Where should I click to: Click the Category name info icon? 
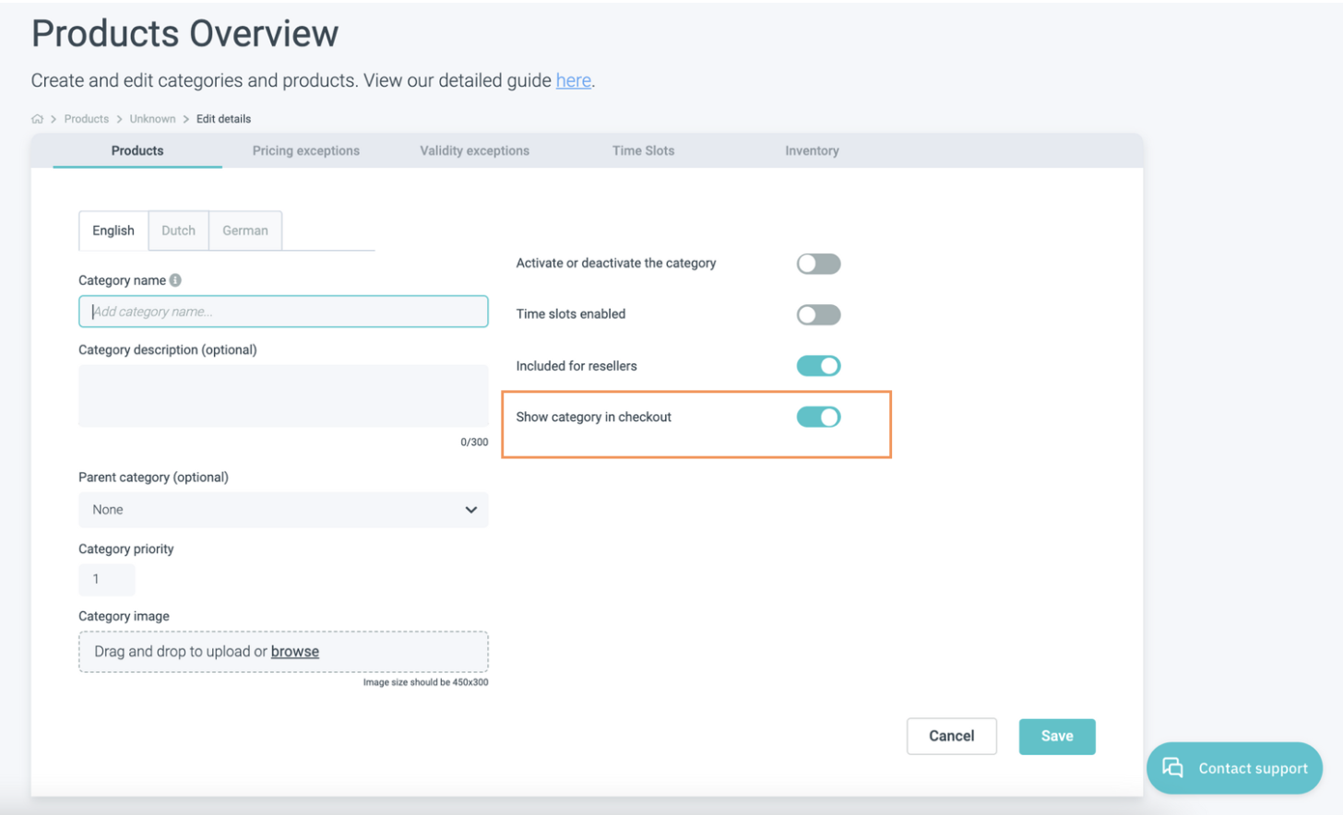pyautogui.click(x=175, y=280)
